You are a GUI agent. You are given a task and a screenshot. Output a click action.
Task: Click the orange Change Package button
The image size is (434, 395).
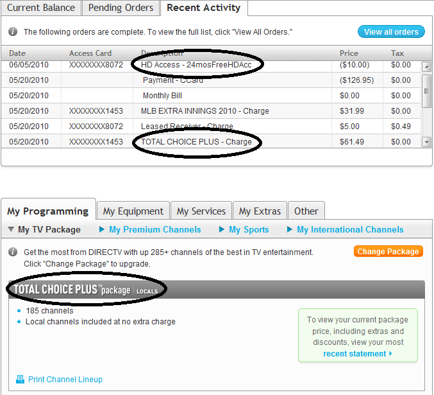(x=388, y=251)
